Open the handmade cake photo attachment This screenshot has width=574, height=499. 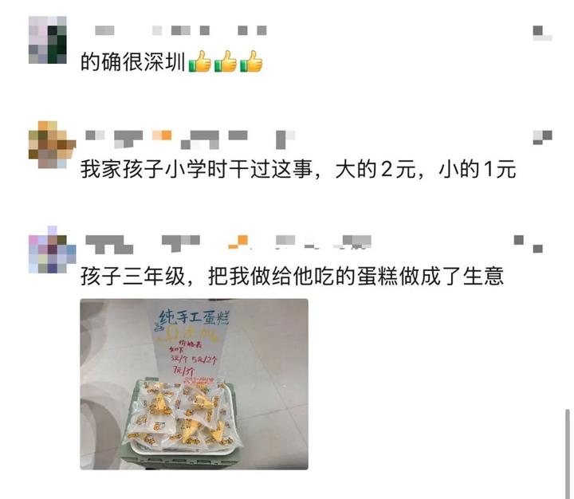tap(194, 384)
